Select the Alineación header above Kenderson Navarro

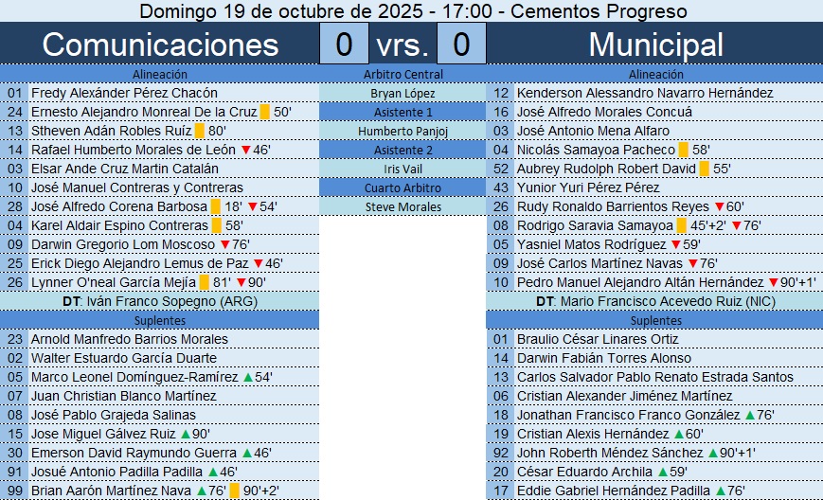tap(654, 74)
